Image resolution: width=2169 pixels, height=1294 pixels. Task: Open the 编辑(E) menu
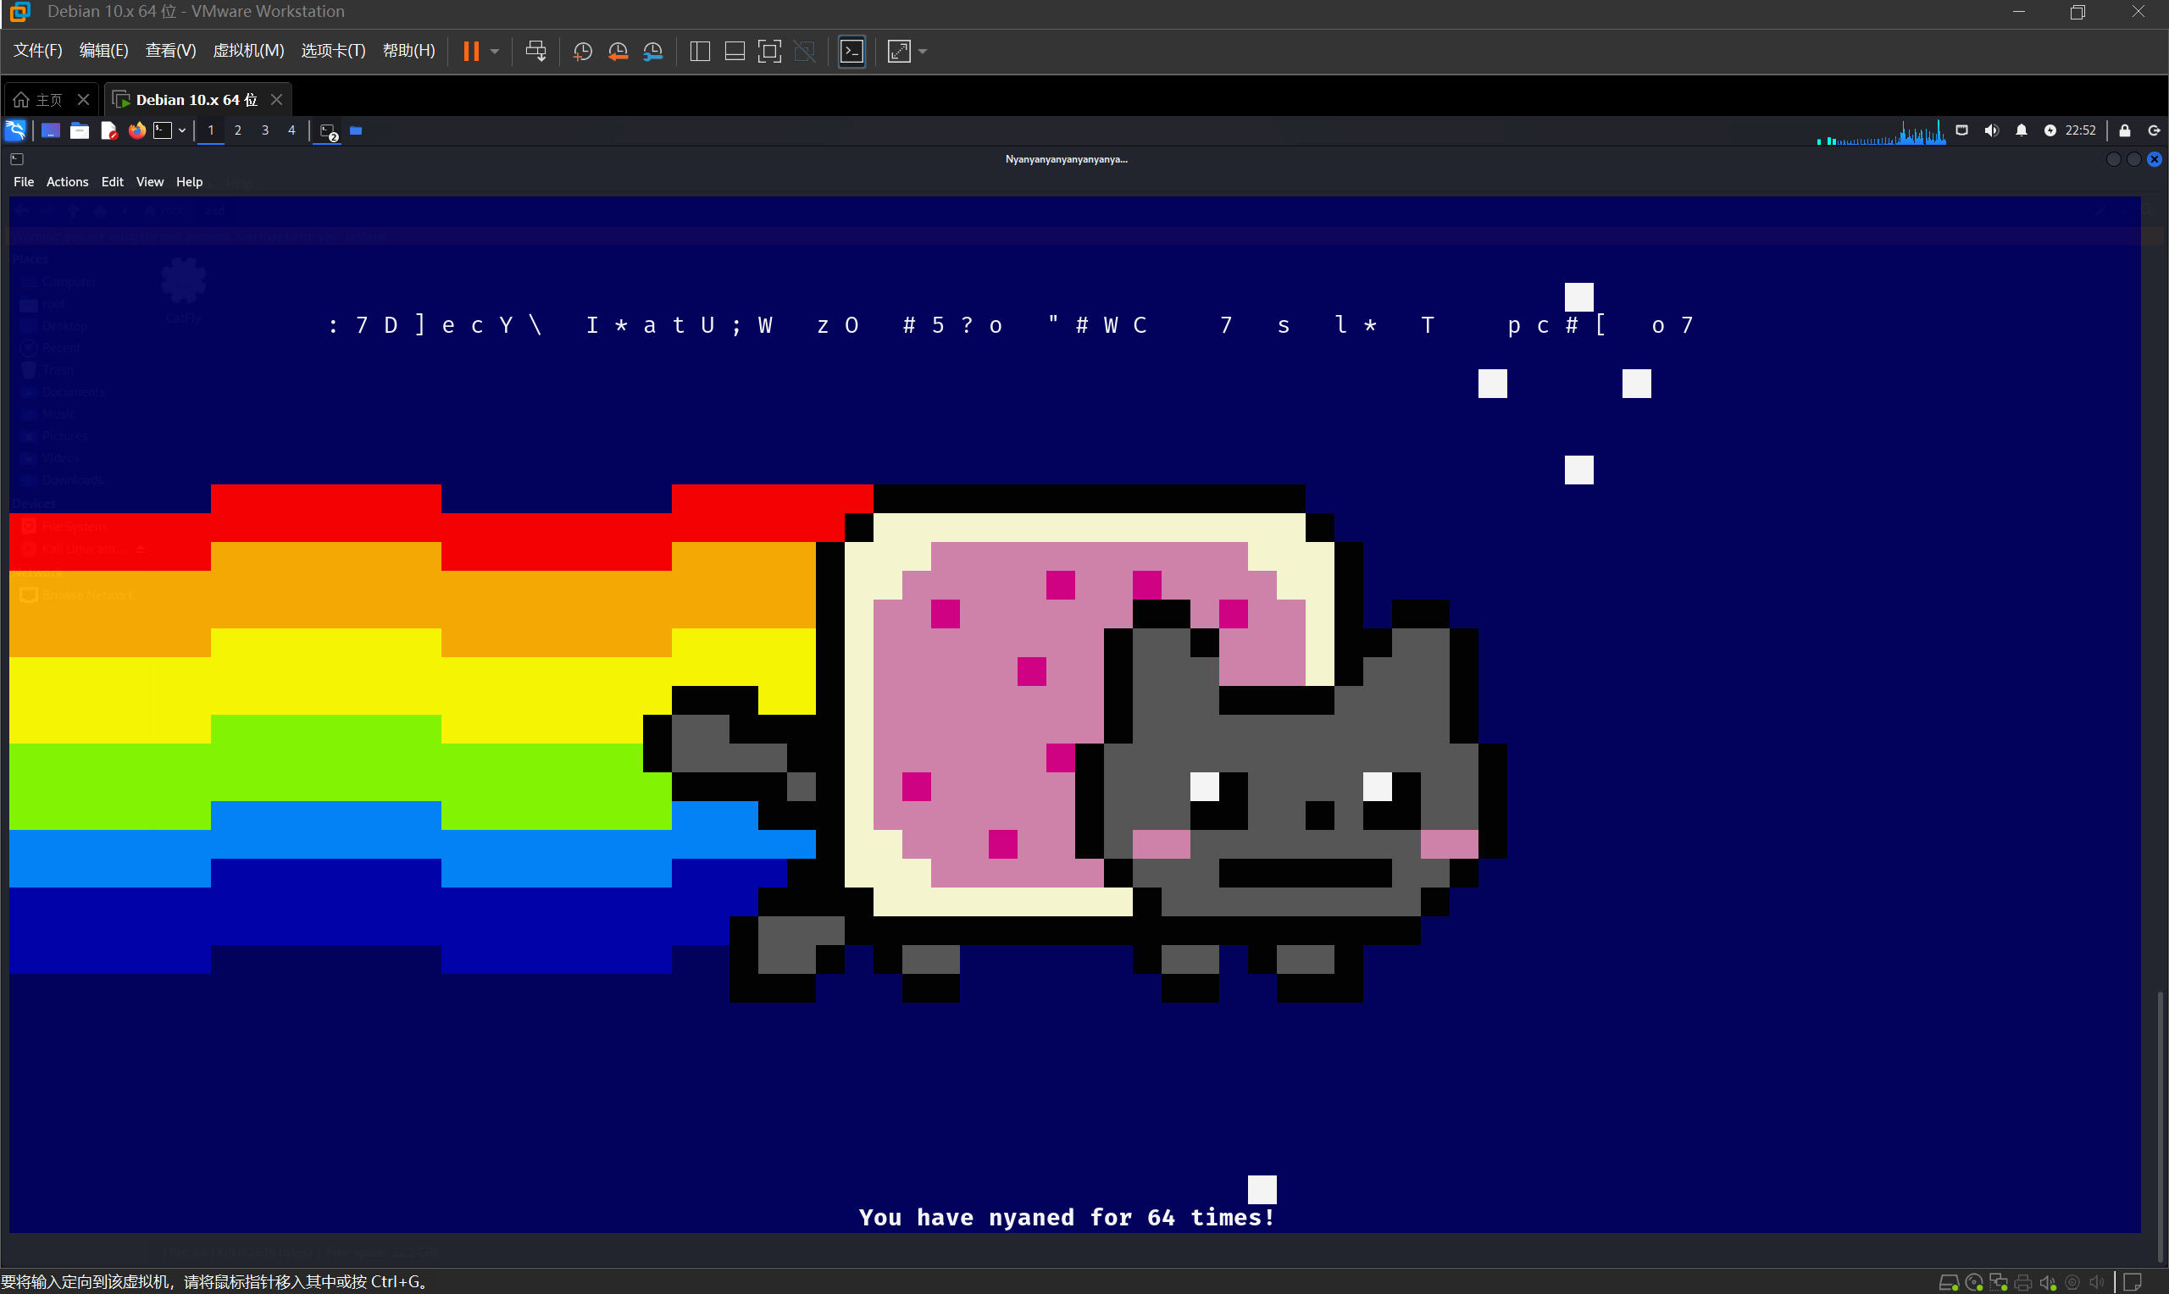tap(103, 51)
